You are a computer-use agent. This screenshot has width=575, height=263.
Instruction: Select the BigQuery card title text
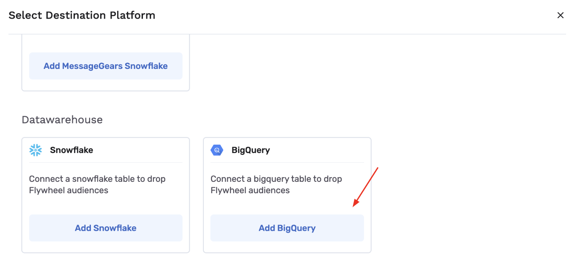(251, 150)
